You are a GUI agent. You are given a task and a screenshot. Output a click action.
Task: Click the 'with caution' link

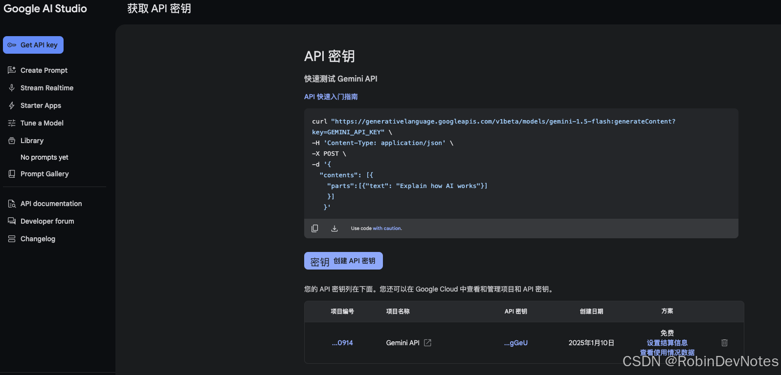pyautogui.click(x=387, y=229)
